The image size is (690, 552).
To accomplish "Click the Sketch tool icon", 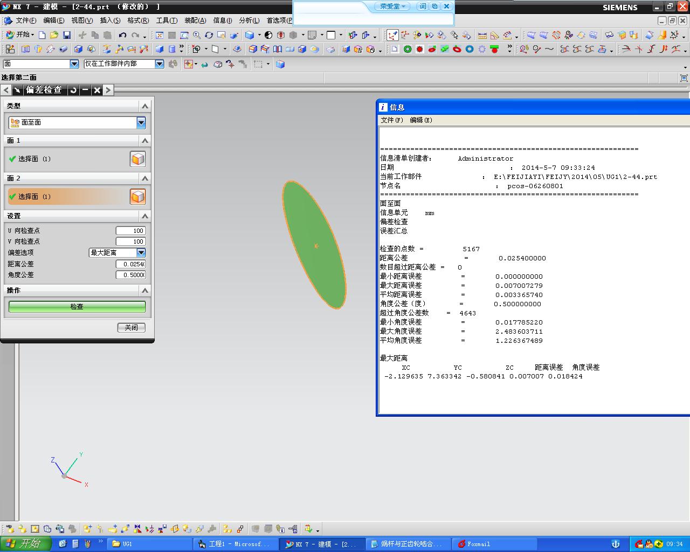I will 10,49.
